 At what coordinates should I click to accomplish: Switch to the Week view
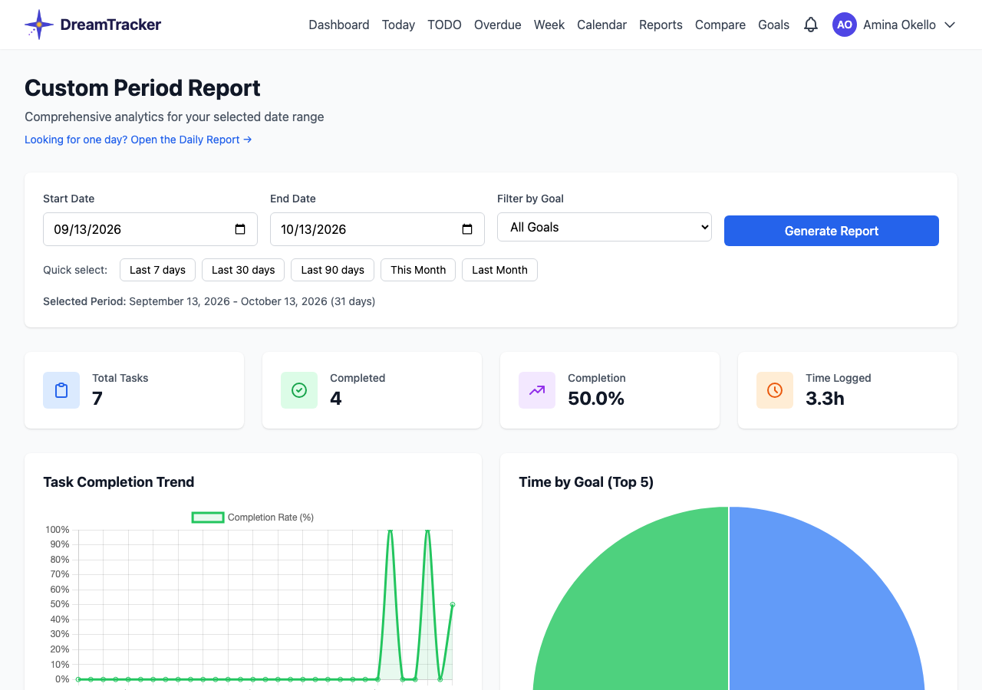tap(549, 25)
